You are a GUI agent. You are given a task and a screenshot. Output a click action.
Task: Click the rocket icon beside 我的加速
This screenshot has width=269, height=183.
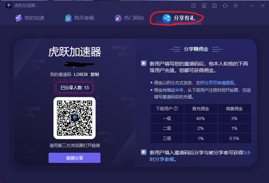(19, 18)
